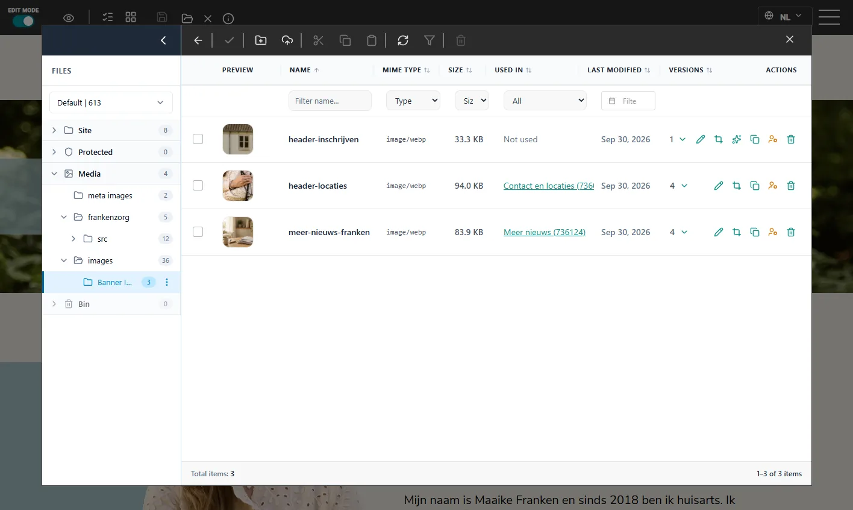Open the Contact en locaties link
853x510 pixels.
click(549, 186)
